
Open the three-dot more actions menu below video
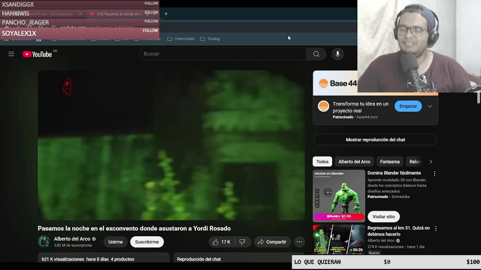[x=299, y=242]
